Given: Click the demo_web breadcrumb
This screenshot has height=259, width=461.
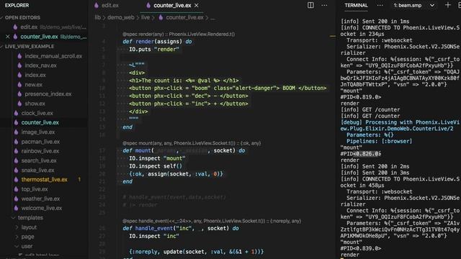Looking at the screenshot, I should (x=121, y=17).
